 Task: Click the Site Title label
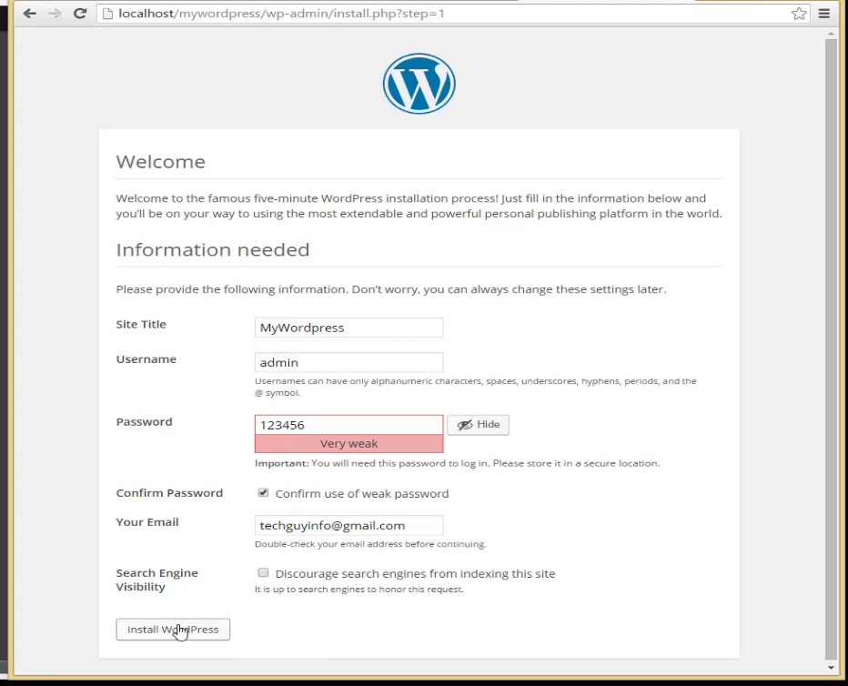pos(141,325)
